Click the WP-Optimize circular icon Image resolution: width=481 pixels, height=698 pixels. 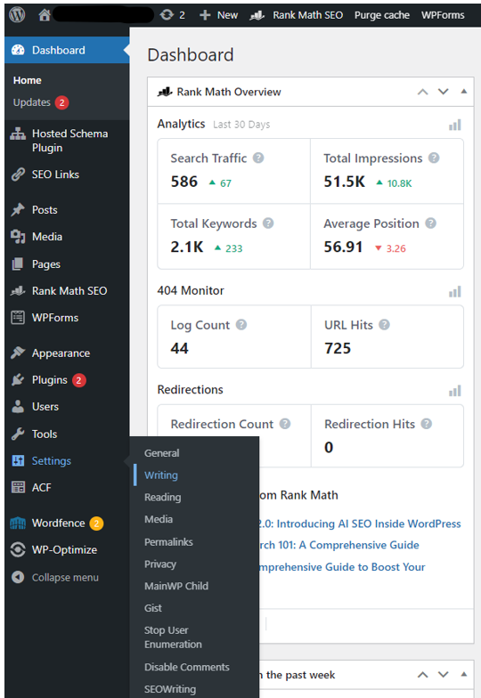[18, 550]
